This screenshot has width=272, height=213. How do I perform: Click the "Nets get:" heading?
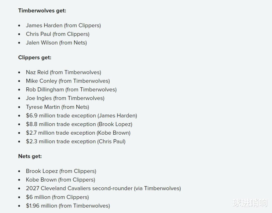(x=30, y=156)
